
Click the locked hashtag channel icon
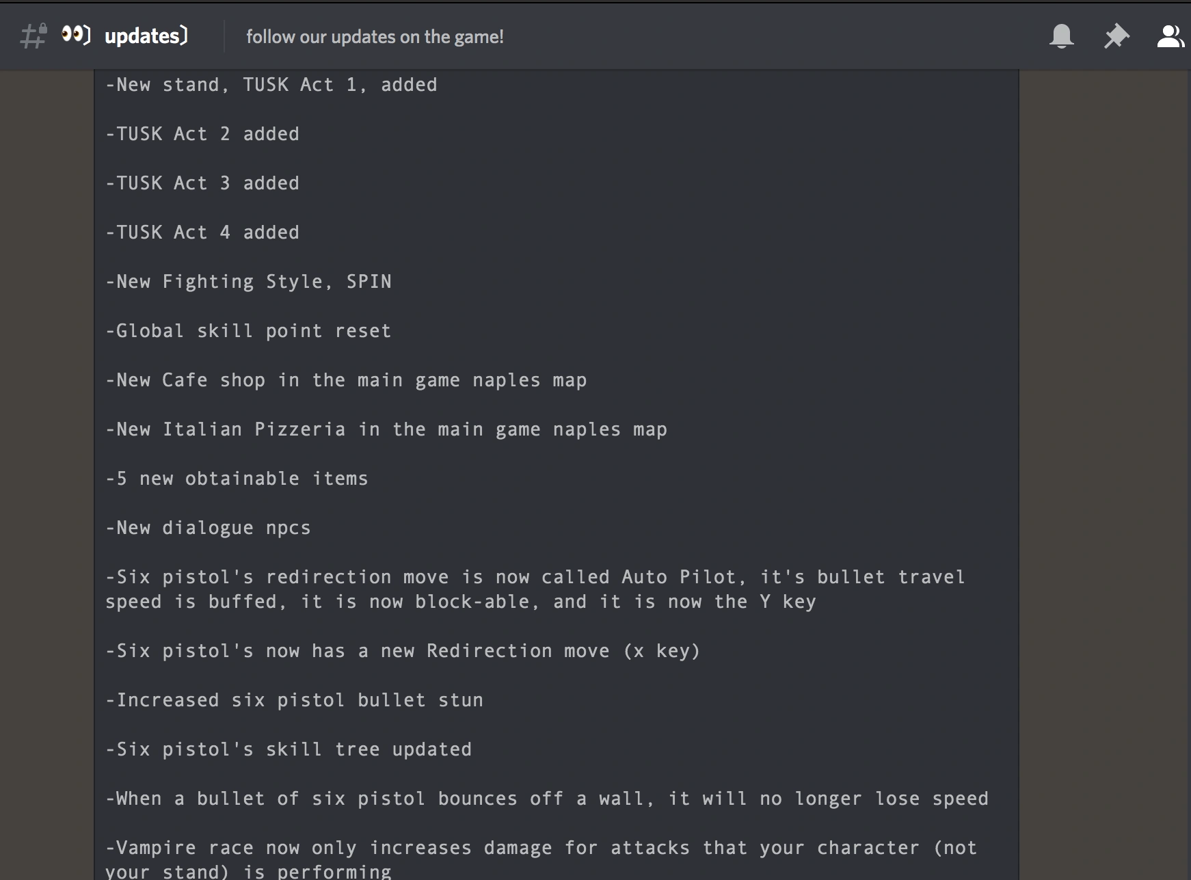tap(34, 36)
